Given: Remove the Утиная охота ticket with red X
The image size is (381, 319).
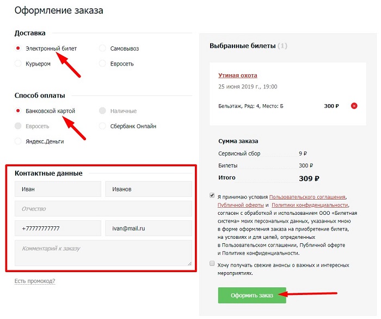Looking at the screenshot, I should coord(354,106).
